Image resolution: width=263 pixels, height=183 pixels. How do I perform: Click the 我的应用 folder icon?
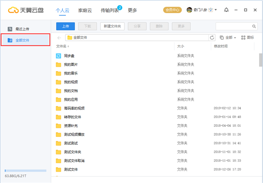tap(58, 100)
